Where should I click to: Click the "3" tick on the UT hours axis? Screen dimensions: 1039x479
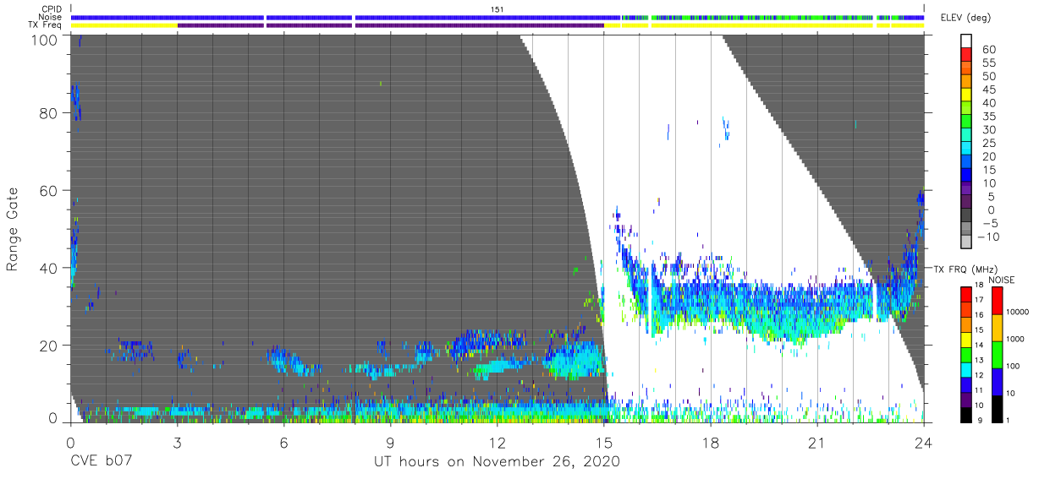pyautogui.click(x=177, y=443)
